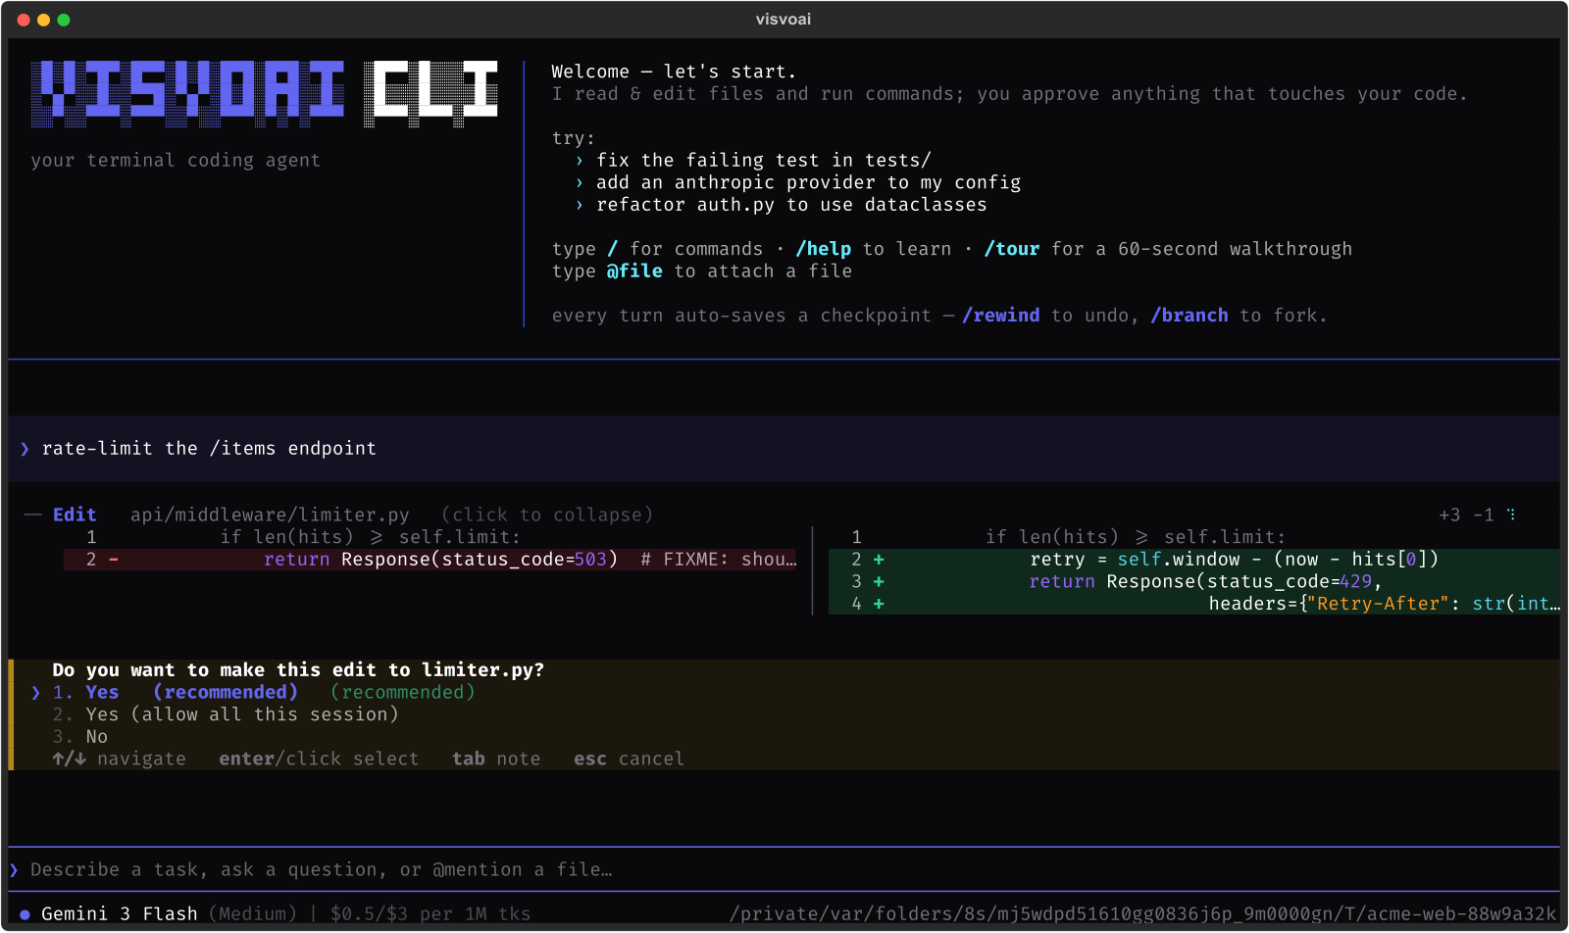Click the +3 -1 change count
1569x933 pixels.
pyautogui.click(x=1466, y=515)
